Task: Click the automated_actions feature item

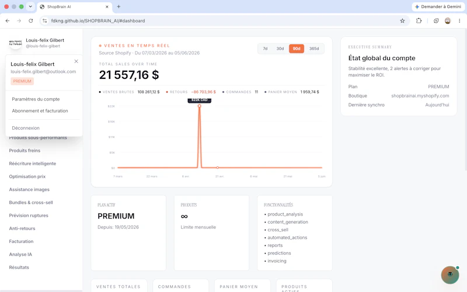Action: point(287,238)
